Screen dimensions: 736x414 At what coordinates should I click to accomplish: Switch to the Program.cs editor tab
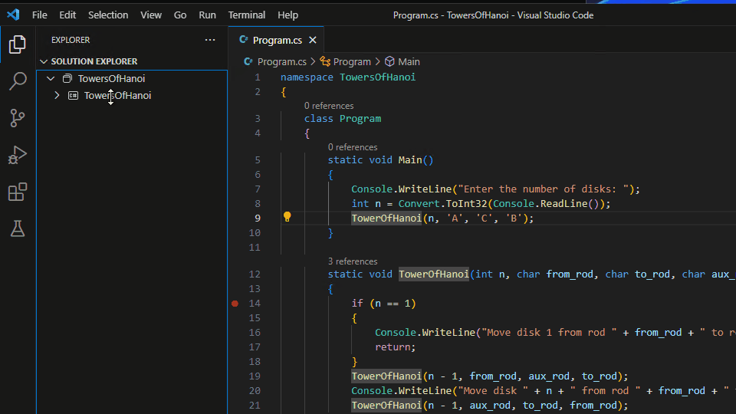pyautogui.click(x=276, y=40)
